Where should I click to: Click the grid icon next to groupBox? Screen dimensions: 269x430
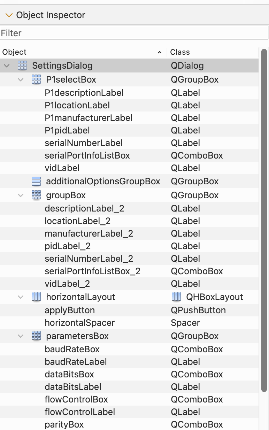36,195
